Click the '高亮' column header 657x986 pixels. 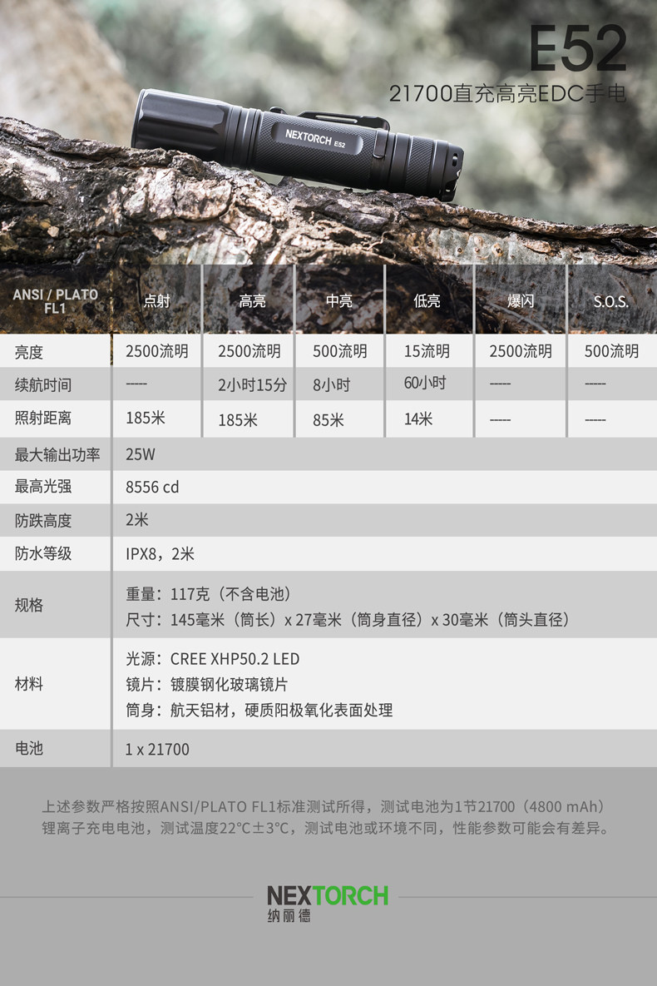point(252,301)
